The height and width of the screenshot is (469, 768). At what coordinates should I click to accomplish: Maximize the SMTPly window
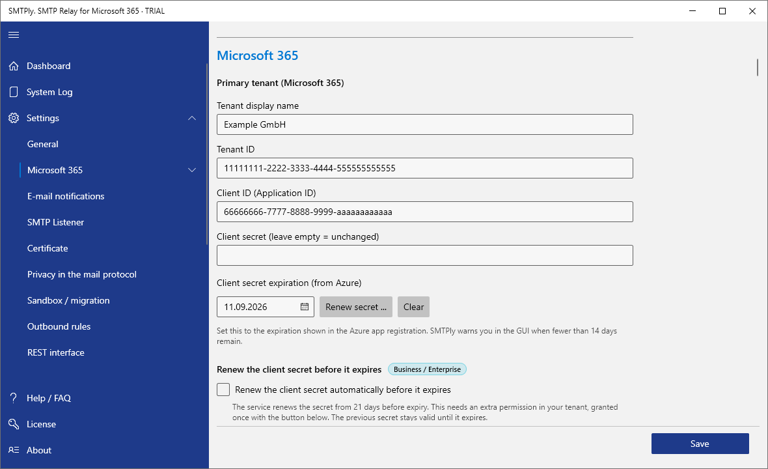722,11
